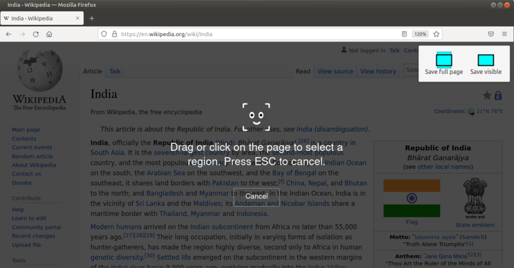Image resolution: width=514 pixels, height=268 pixels.
Task: Open the State emblem caption link
Action: [x=475, y=225]
